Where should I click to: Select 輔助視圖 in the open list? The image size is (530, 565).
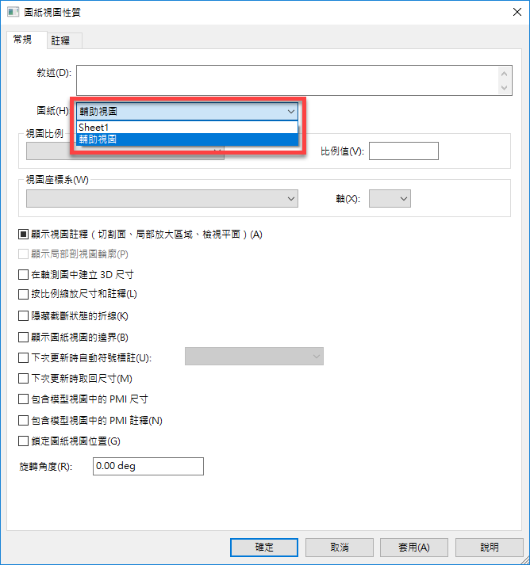187,139
